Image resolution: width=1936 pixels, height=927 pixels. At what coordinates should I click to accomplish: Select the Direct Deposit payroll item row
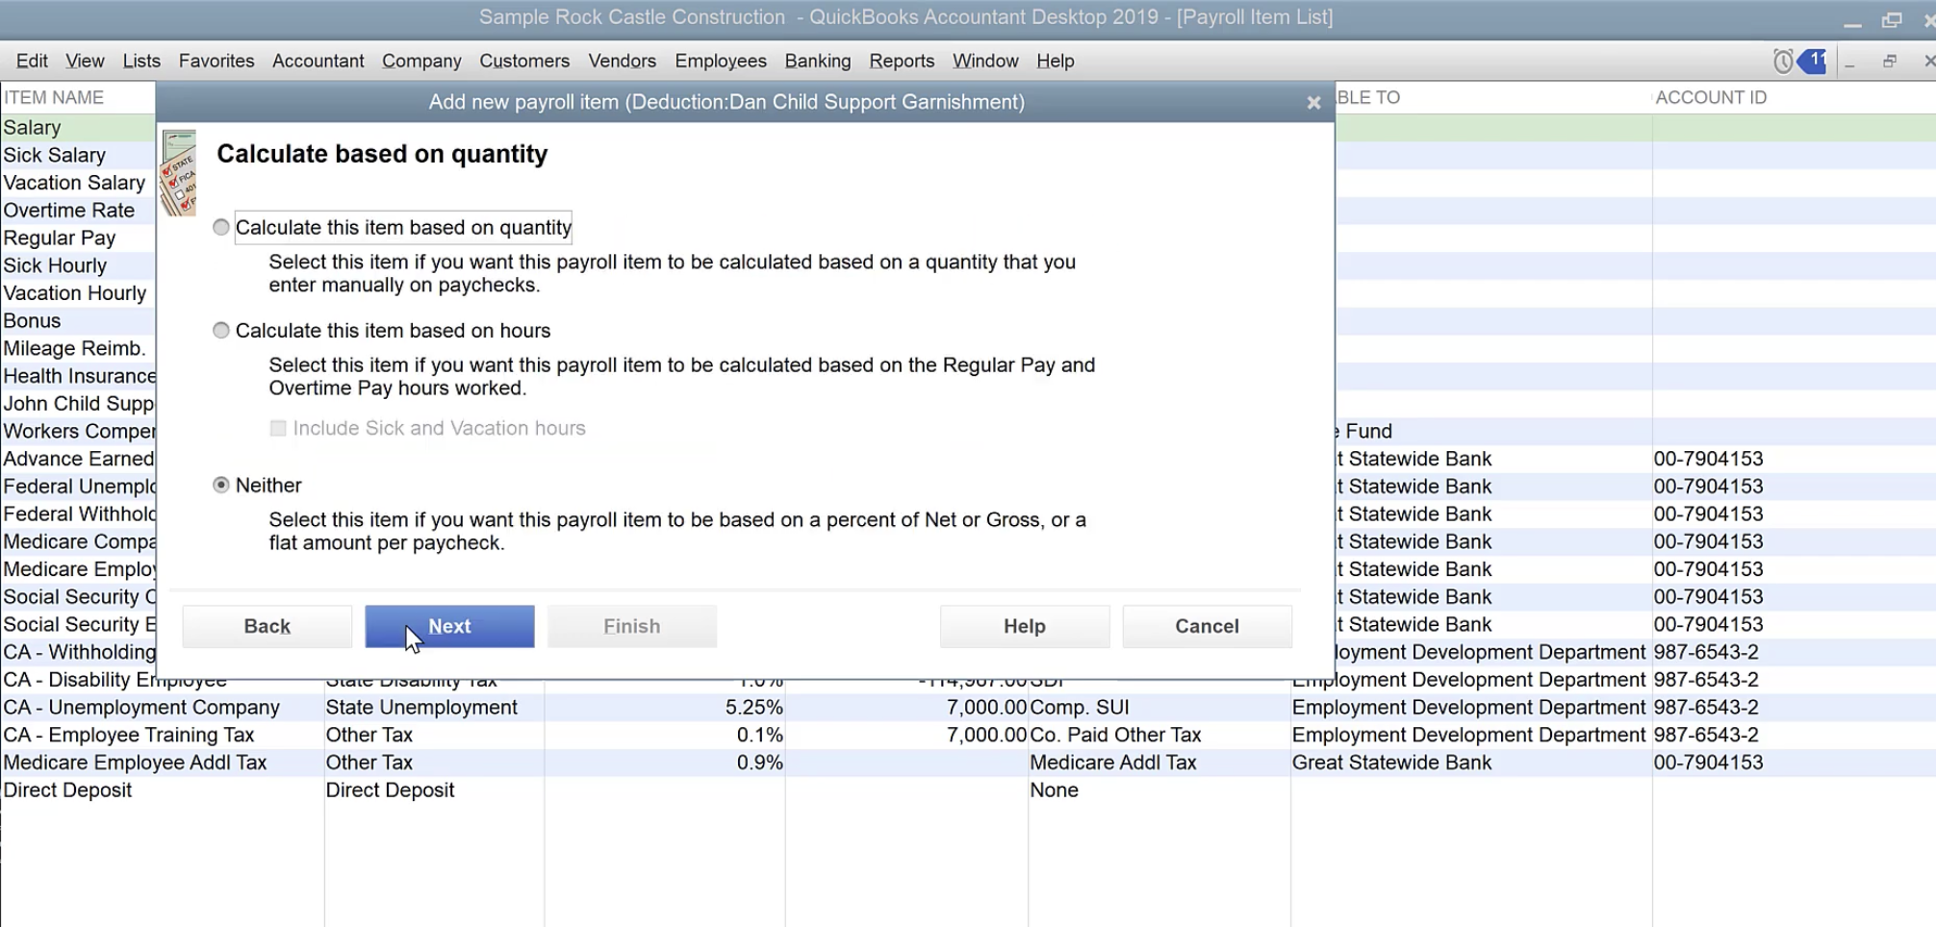tap(67, 790)
